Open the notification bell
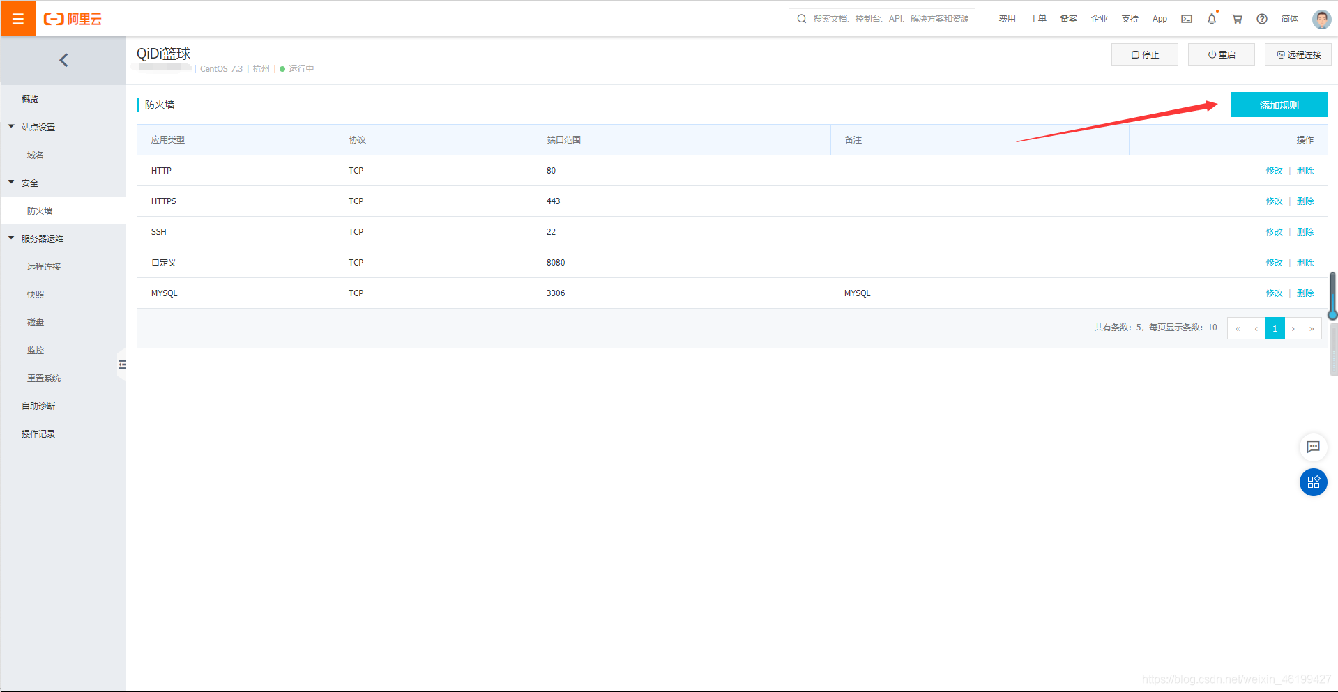 coord(1212,19)
